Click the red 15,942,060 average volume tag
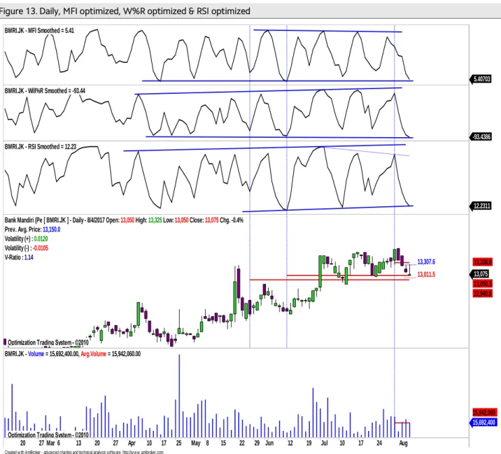The height and width of the screenshot is (454, 501). coord(484,413)
